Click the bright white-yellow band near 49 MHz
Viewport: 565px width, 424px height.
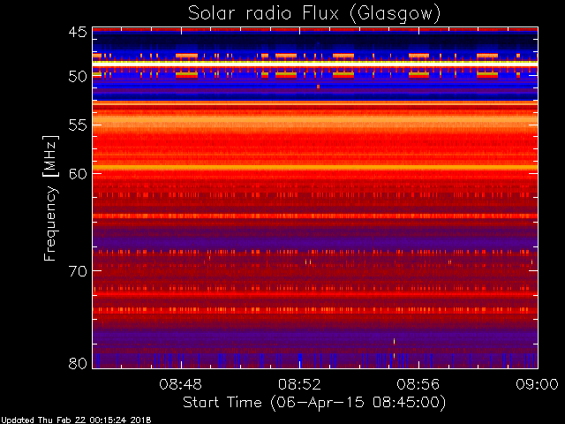tap(315, 63)
